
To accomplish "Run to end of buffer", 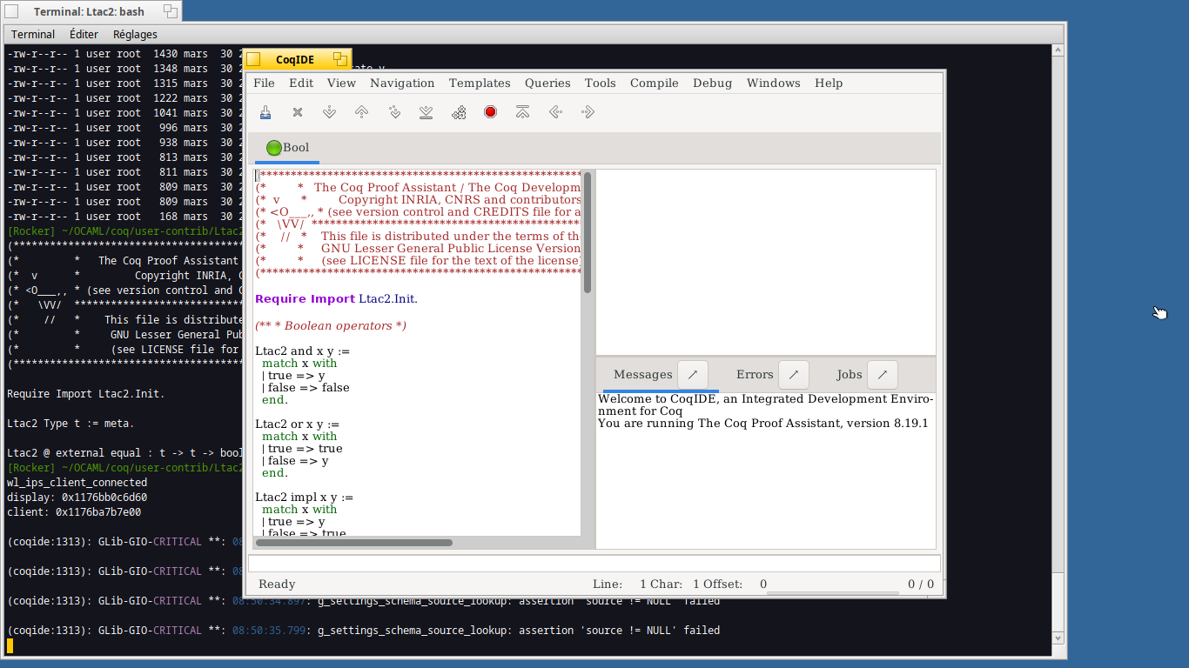I will coord(426,112).
